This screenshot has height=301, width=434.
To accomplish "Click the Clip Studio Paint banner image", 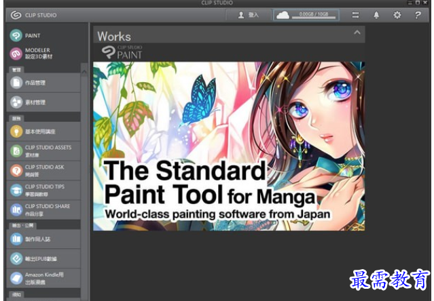I will tap(229, 146).
